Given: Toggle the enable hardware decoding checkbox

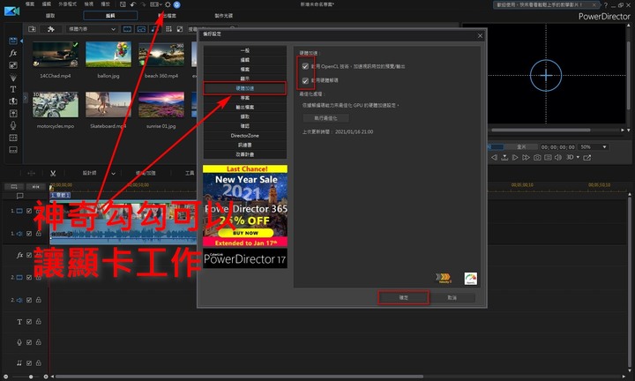Looking at the screenshot, I should (x=305, y=80).
